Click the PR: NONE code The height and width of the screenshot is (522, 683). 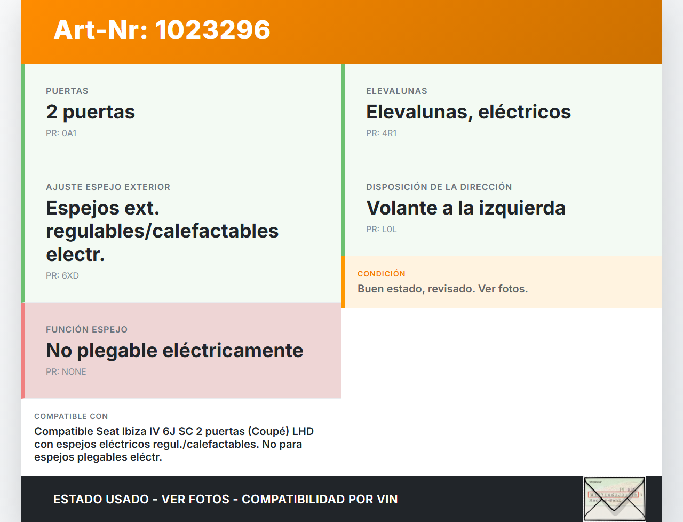click(x=66, y=372)
